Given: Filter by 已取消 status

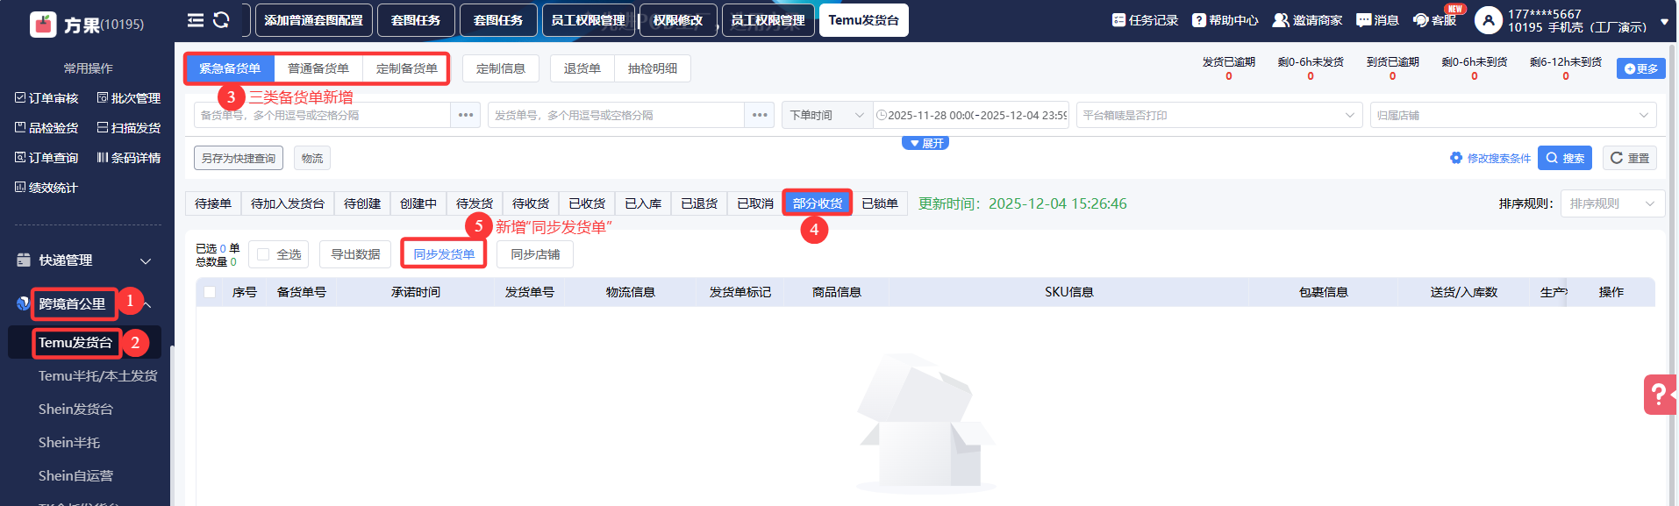Looking at the screenshot, I should tap(755, 203).
